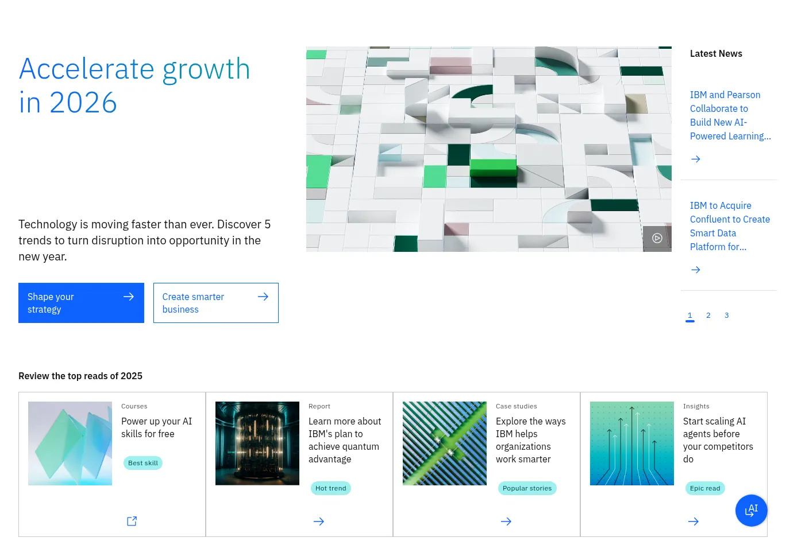Click arrow icon on quantum Report card
Viewport: 786px width, 545px height.
click(x=319, y=521)
